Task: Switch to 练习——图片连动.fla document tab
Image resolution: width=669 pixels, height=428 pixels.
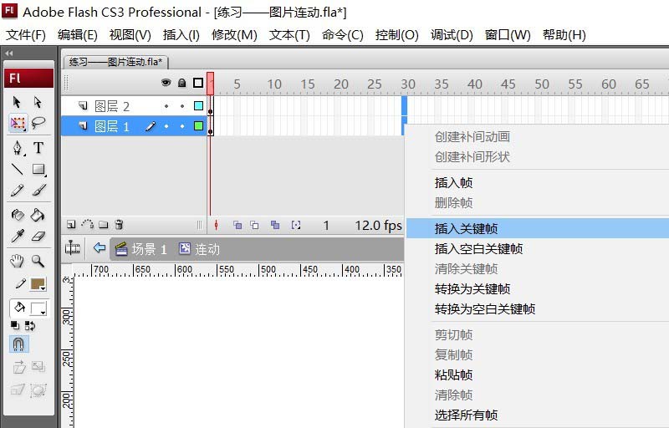Action: pos(115,62)
